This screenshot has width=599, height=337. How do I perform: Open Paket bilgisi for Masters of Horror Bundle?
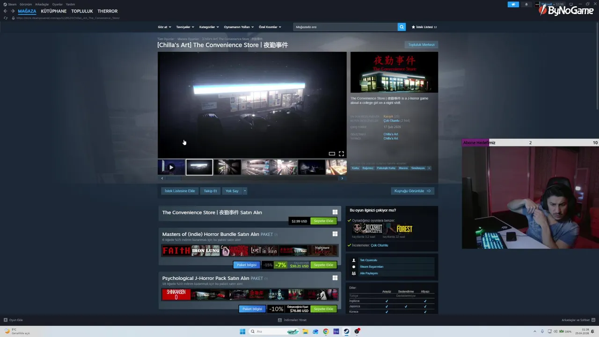tap(247, 265)
